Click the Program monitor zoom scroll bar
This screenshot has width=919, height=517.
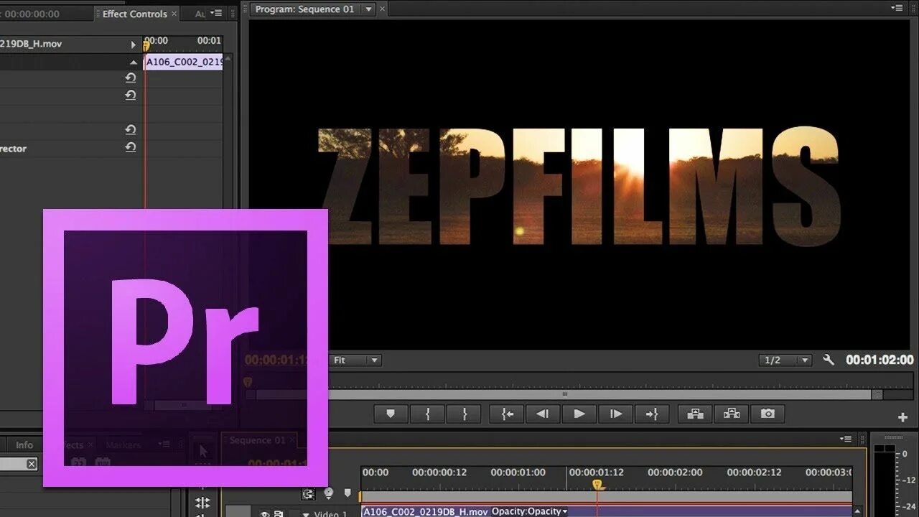564,394
